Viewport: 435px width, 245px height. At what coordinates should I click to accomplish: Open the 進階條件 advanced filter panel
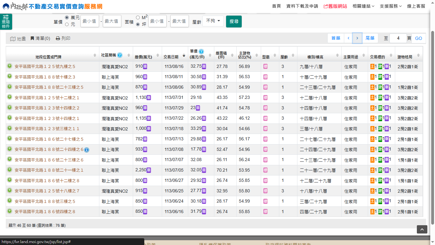click(6, 22)
